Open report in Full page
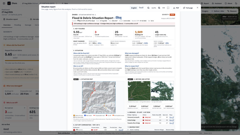This screenshot has width=240, height=135. pos(188,8)
